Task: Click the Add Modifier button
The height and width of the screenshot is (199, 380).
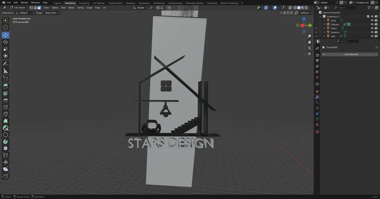Action: (350, 54)
